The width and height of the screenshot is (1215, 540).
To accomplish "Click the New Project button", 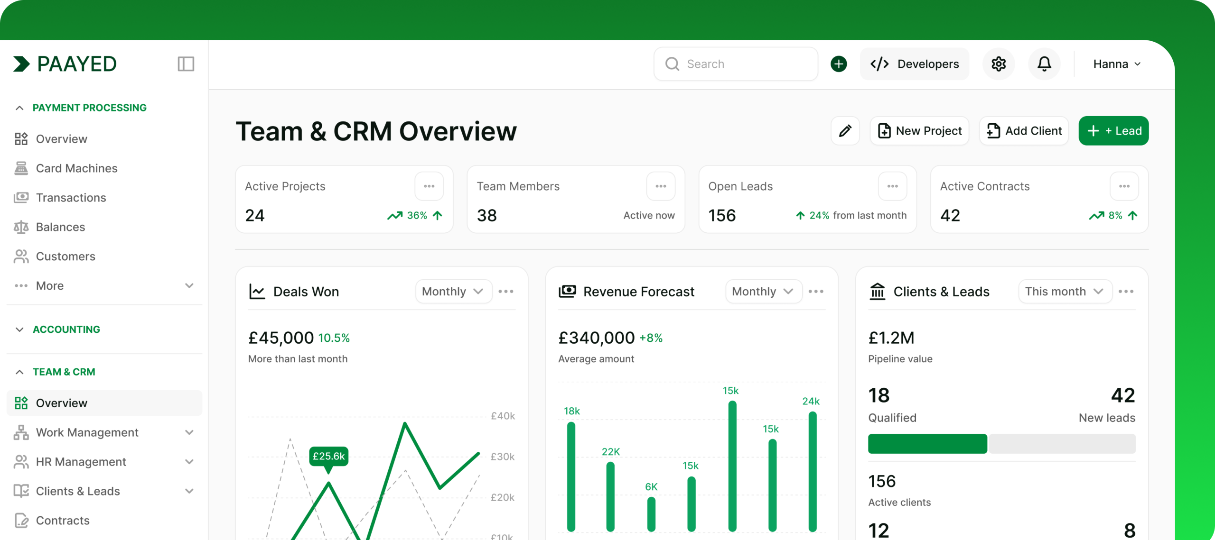I will coord(919,131).
